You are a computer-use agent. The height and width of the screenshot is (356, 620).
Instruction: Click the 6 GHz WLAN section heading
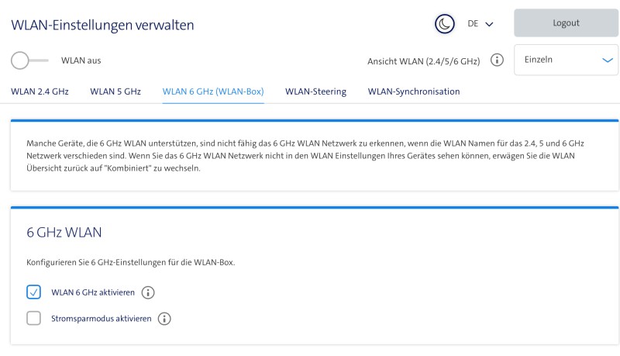64,232
